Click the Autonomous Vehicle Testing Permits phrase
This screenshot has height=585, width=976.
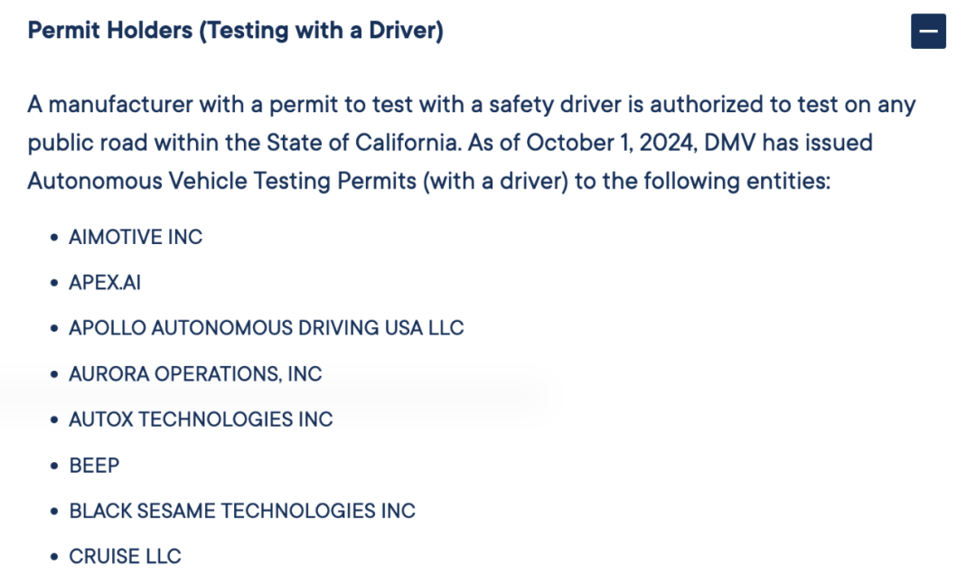[x=221, y=182]
